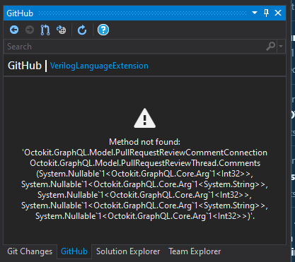Image resolution: width=295 pixels, height=262 pixels.
Task: Switch to Git Changes tab
Action: coord(30,251)
